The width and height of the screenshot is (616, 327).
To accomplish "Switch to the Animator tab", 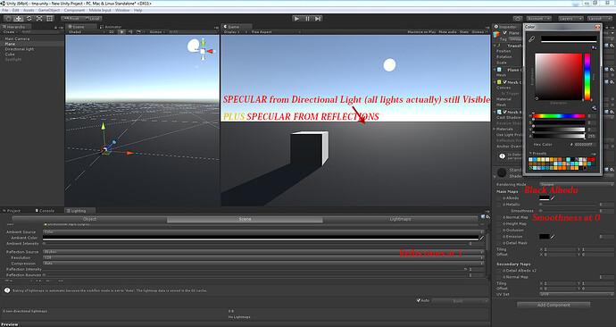I will (x=112, y=27).
